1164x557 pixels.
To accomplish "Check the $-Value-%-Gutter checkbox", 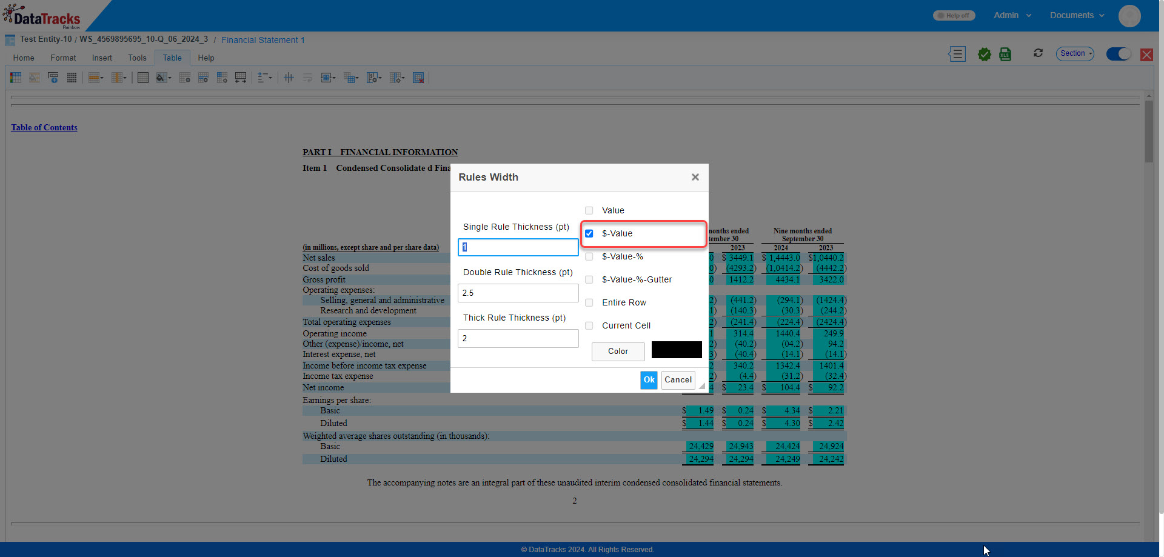I will coord(589,279).
